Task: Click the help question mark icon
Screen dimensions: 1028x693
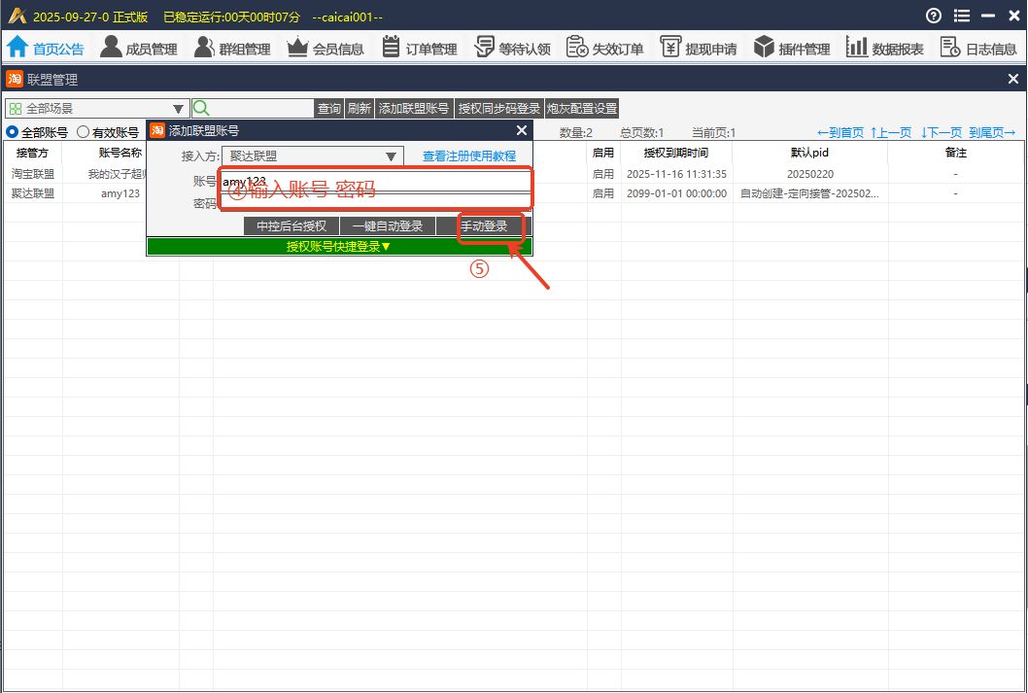Action: coord(934,16)
